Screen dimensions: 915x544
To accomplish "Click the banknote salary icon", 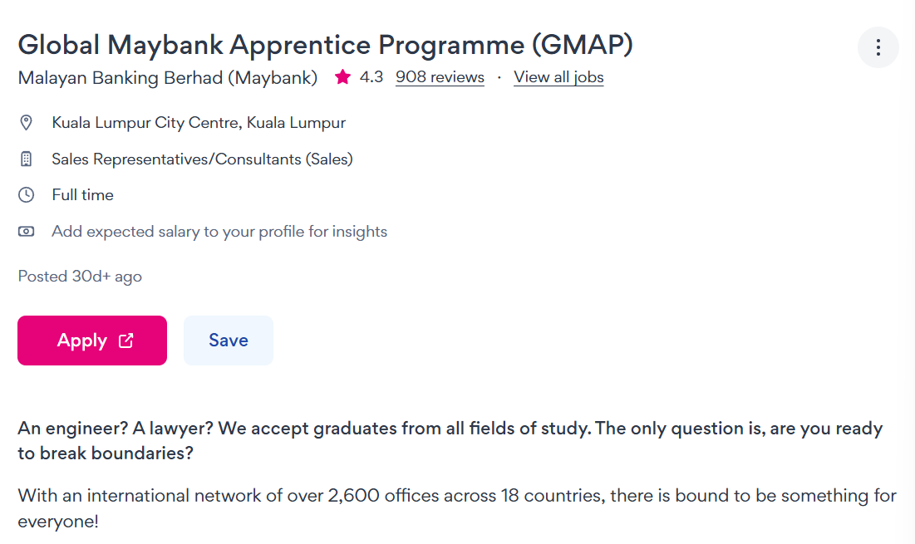I will point(26,231).
